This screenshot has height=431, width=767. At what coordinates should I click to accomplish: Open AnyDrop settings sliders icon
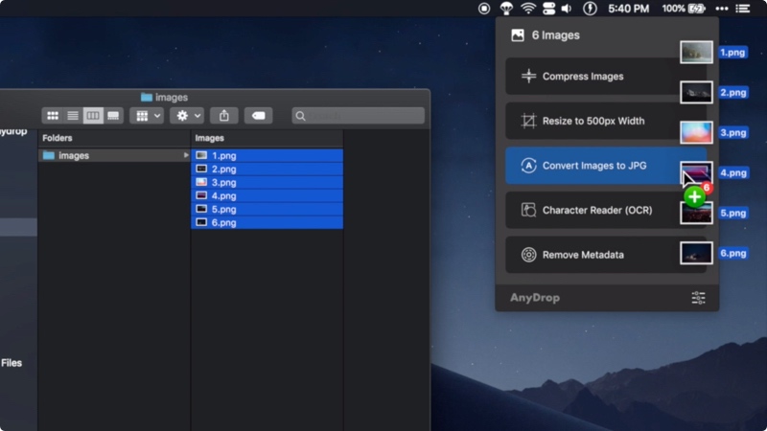pyautogui.click(x=698, y=298)
